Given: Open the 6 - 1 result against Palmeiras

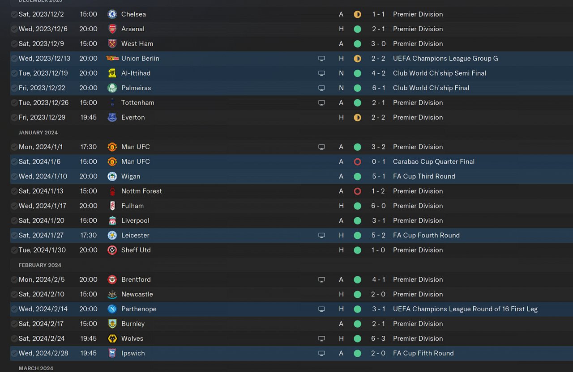Looking at the screenshot, I should coord(379,88).
